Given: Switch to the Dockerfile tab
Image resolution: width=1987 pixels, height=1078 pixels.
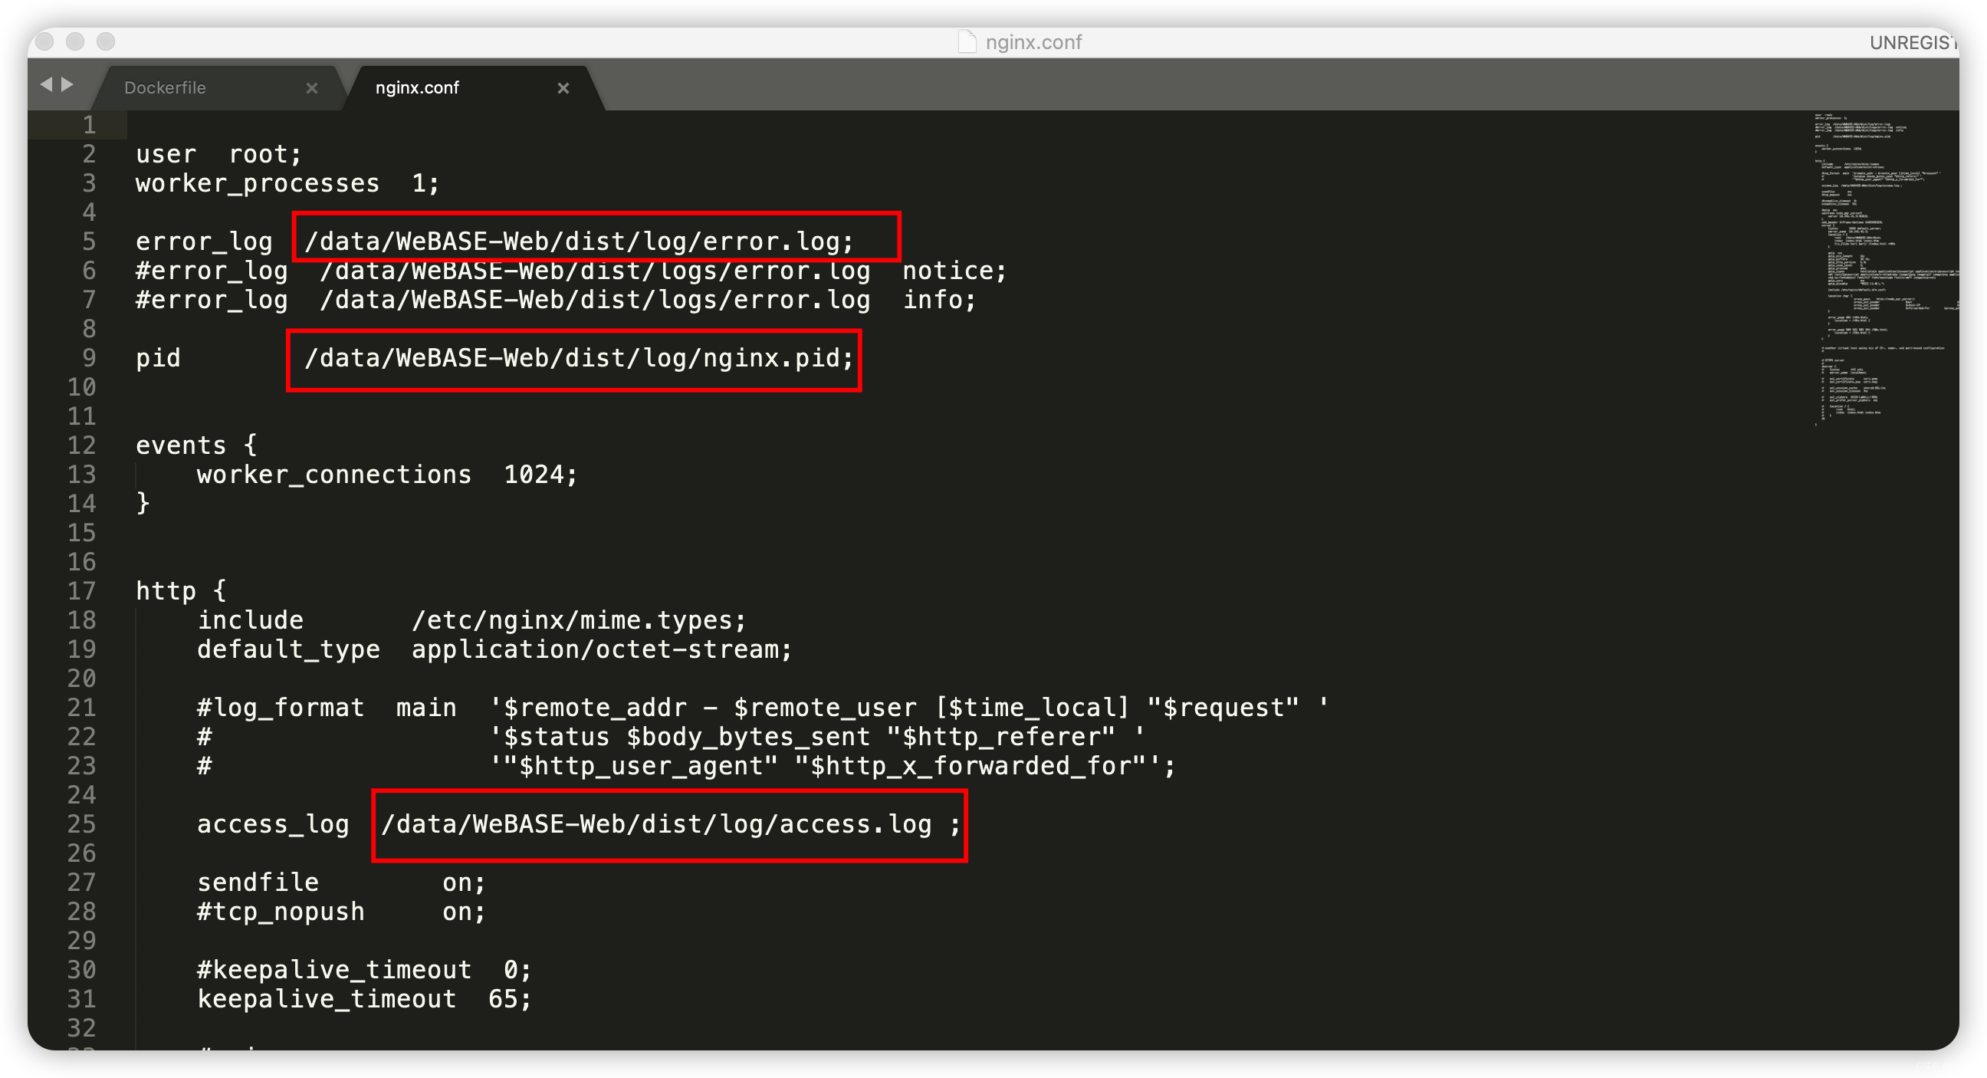Looking at the screenshot, I should tap(164, 87).
